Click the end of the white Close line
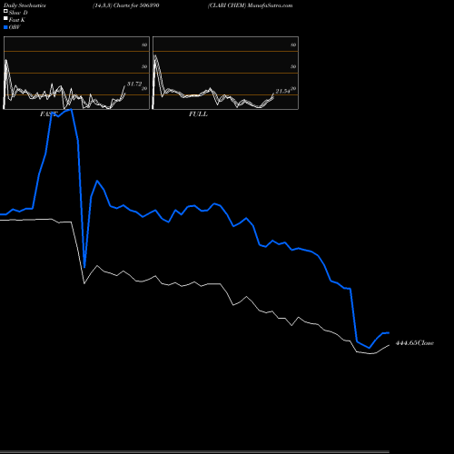 [389, 345]
